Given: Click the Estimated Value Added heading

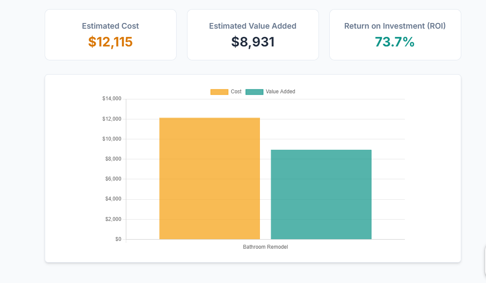Looking at the screenshot, I should (x=253, y=26).
